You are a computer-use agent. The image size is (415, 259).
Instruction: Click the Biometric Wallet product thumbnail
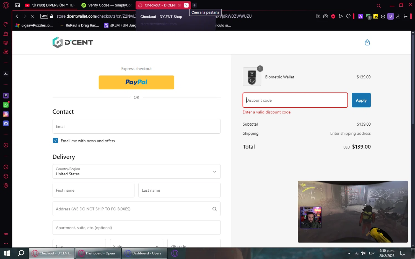pos(252,77)
